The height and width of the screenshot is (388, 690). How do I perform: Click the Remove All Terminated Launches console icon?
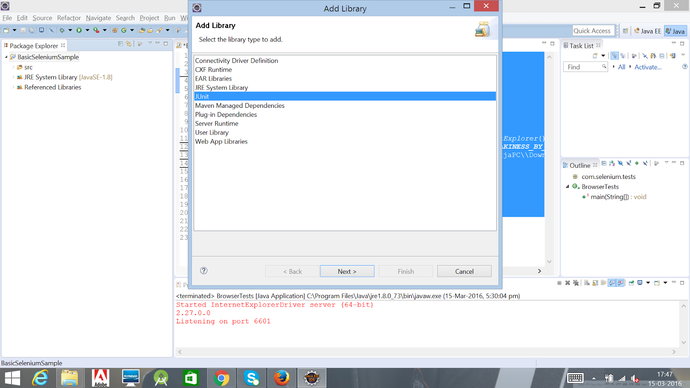[576, 283]
